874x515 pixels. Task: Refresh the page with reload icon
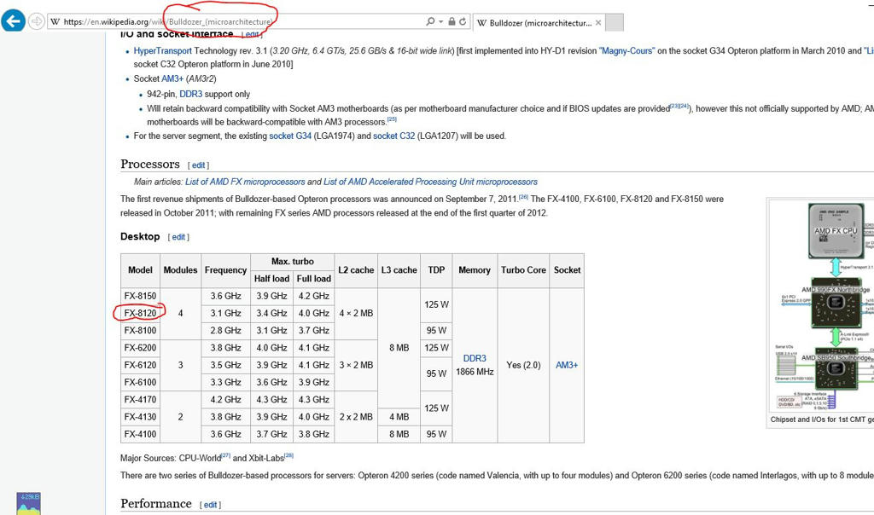click(463, 21)
